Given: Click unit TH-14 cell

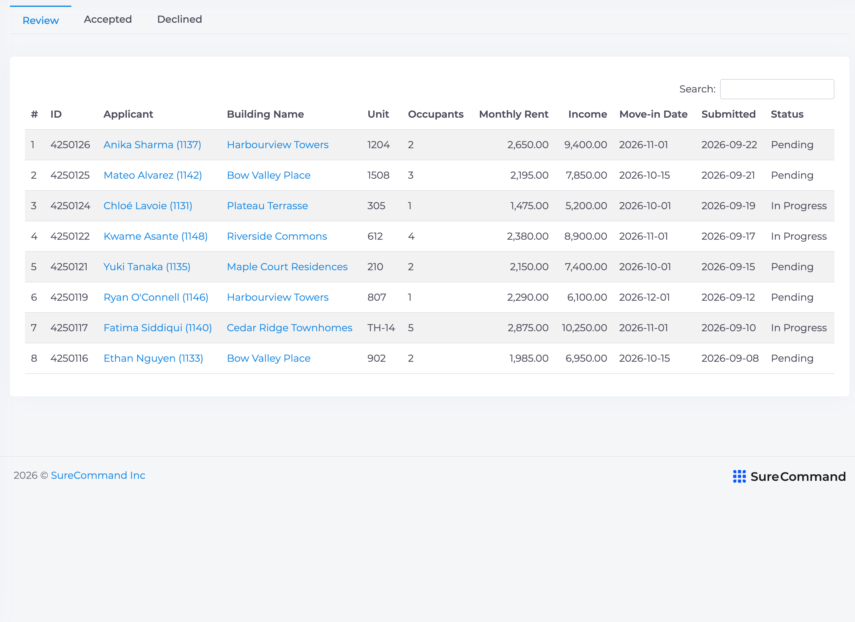Looking at the screenshot, I should tap(381, 328).
